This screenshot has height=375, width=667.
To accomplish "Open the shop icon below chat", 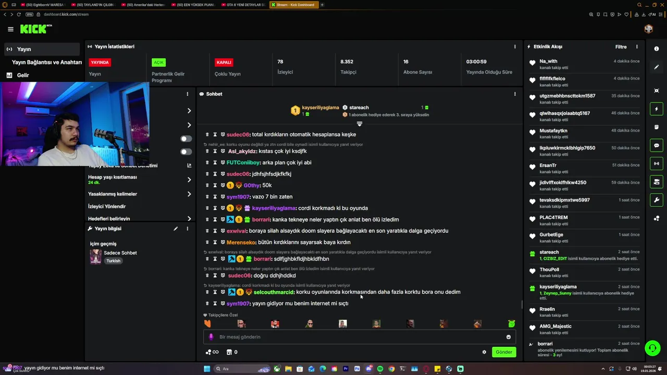I will click(229, 352).
